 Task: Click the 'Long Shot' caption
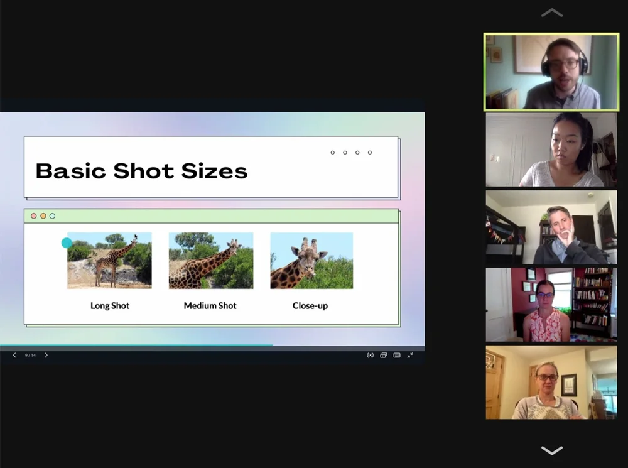[110, 306]
